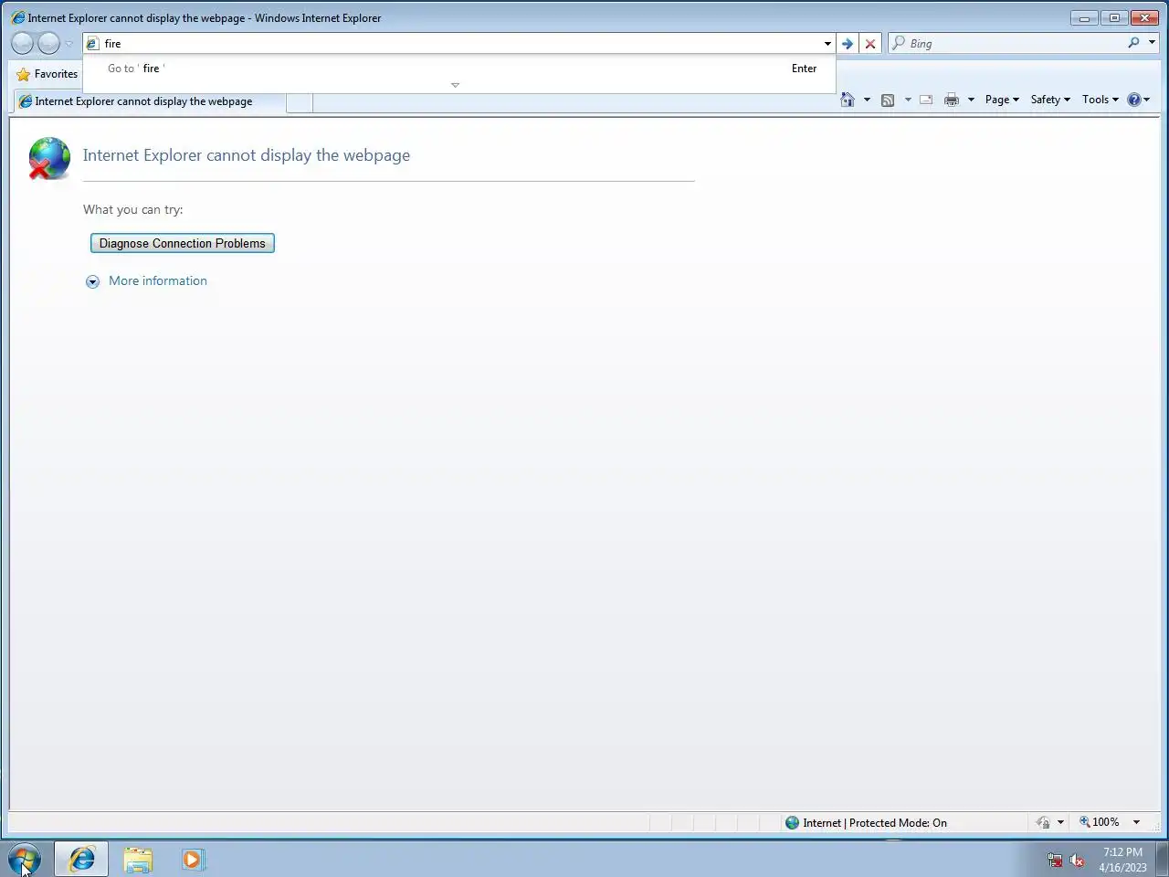Click inside the Bing search box
The width and height of the screenshot is (1169, 877).
pos(1014,43)
